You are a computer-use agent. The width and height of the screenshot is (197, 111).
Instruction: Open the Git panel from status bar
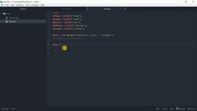click(x=191, y=109)
